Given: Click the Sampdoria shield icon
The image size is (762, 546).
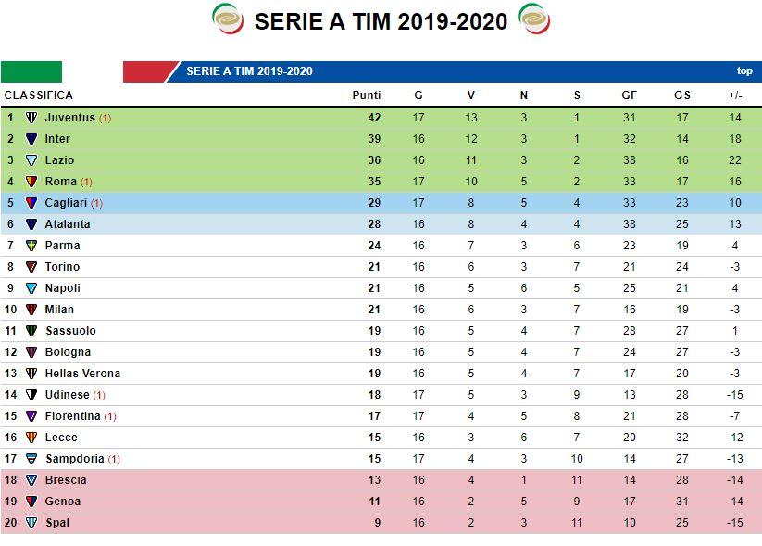Looking at the screenshot, I should point(31,459).
